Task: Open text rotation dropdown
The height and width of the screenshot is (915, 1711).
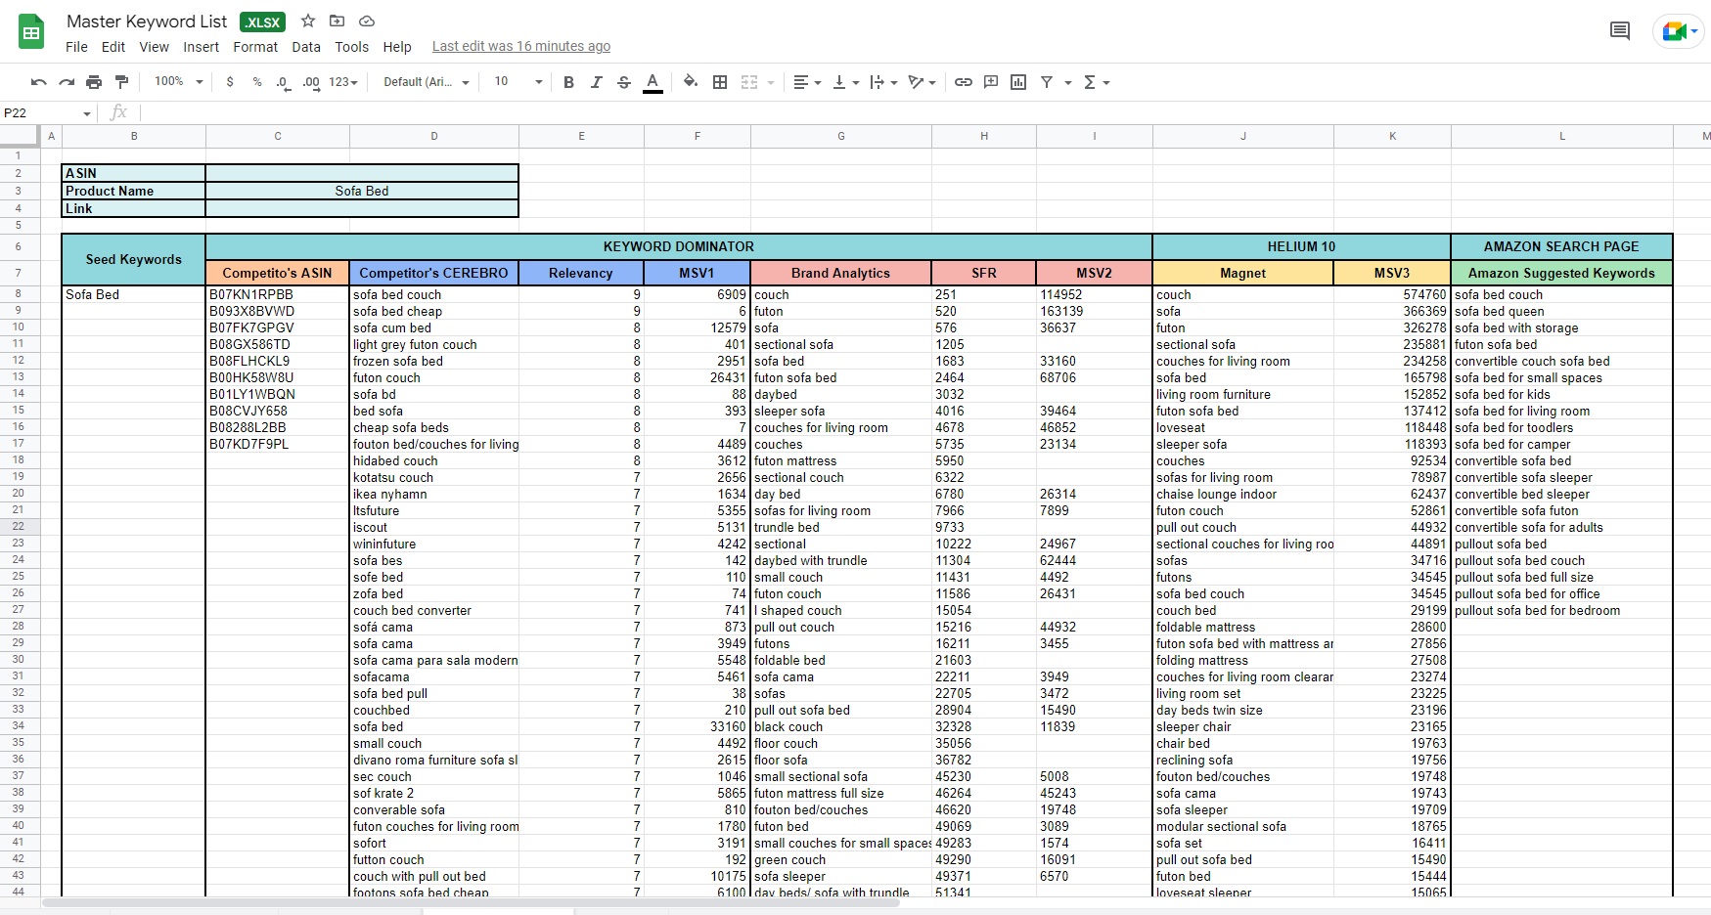Action: [922, 82]
